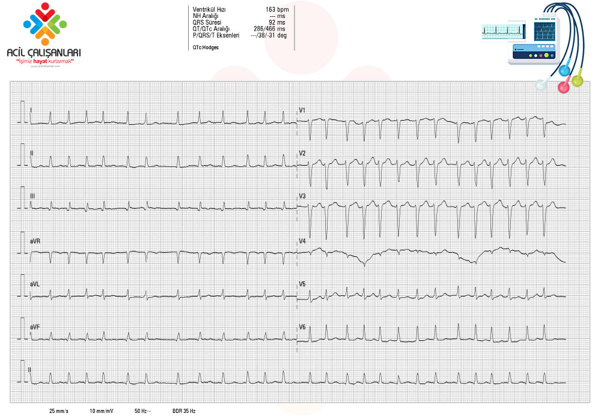
Task: Select the QRS Süresi 92 ms value
Action: coord(239,22)
